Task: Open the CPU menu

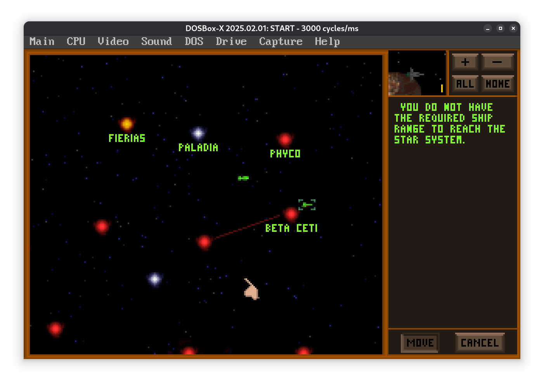Action: [76, 41]
